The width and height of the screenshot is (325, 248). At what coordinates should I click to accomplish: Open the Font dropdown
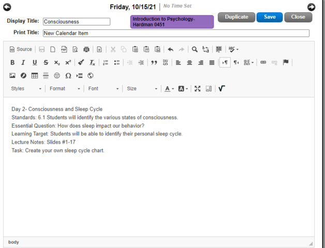[x=104, y=88]
